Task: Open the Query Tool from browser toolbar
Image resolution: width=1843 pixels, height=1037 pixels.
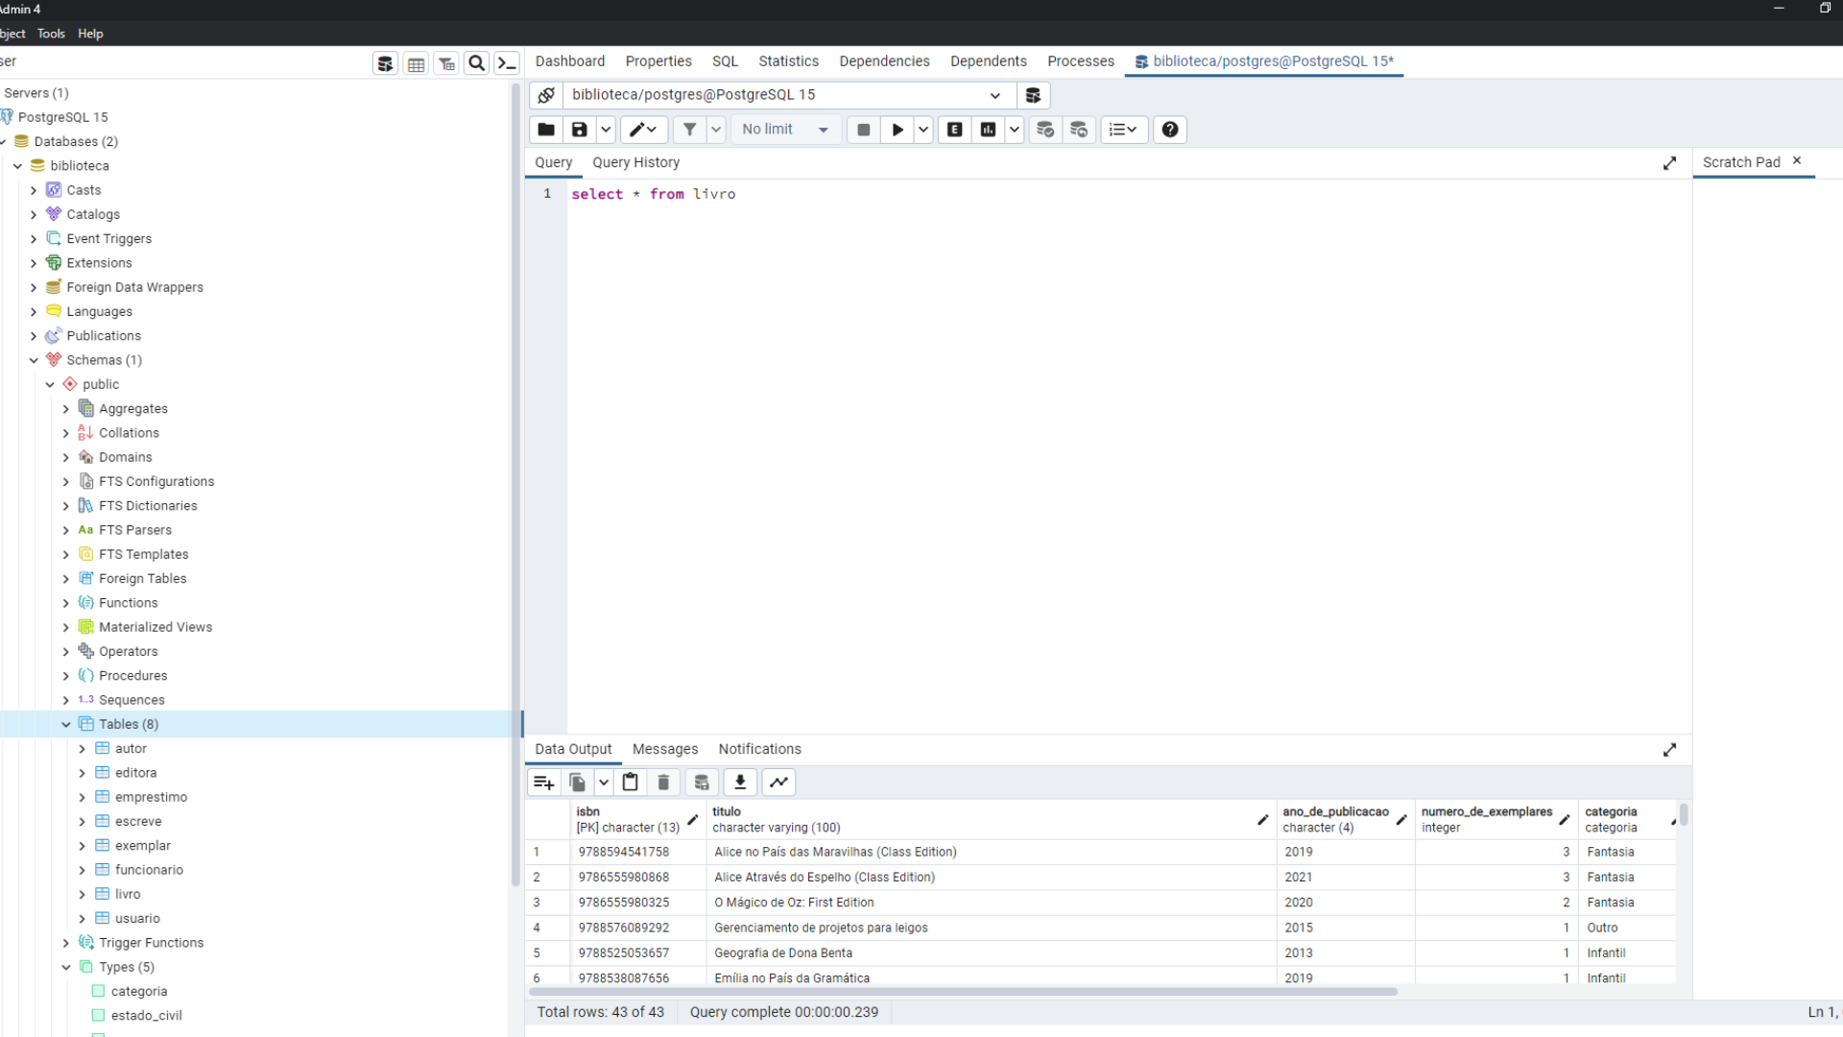Action: [385, 63]
